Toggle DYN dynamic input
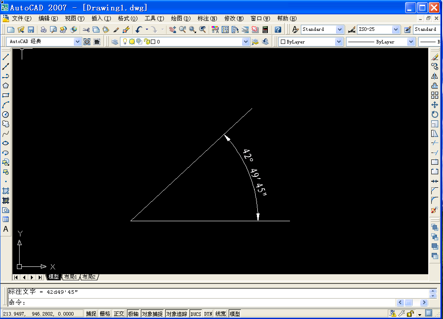Screen dimensions: 443x319 click(x=208, y=314)
